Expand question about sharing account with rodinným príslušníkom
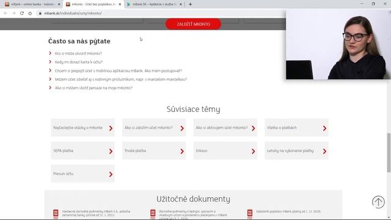Screen dimensions: 391x220 tap(121, 79)
